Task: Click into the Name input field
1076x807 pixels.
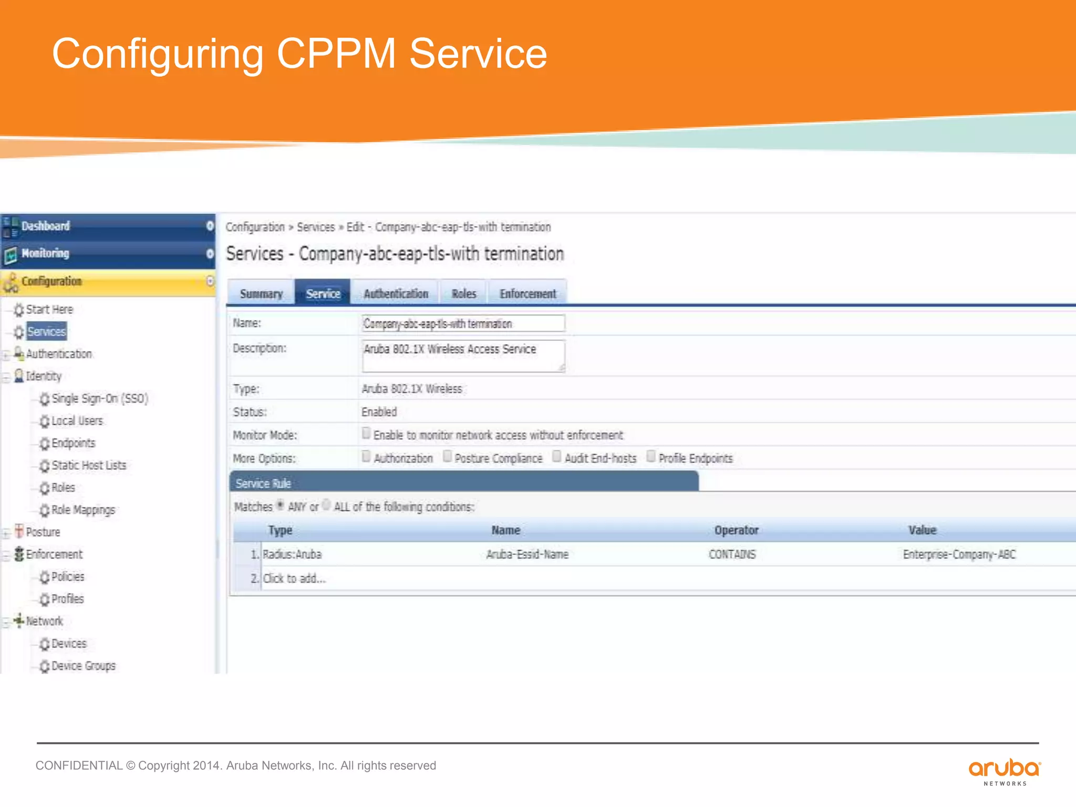Action: click(x=463, y=324)
